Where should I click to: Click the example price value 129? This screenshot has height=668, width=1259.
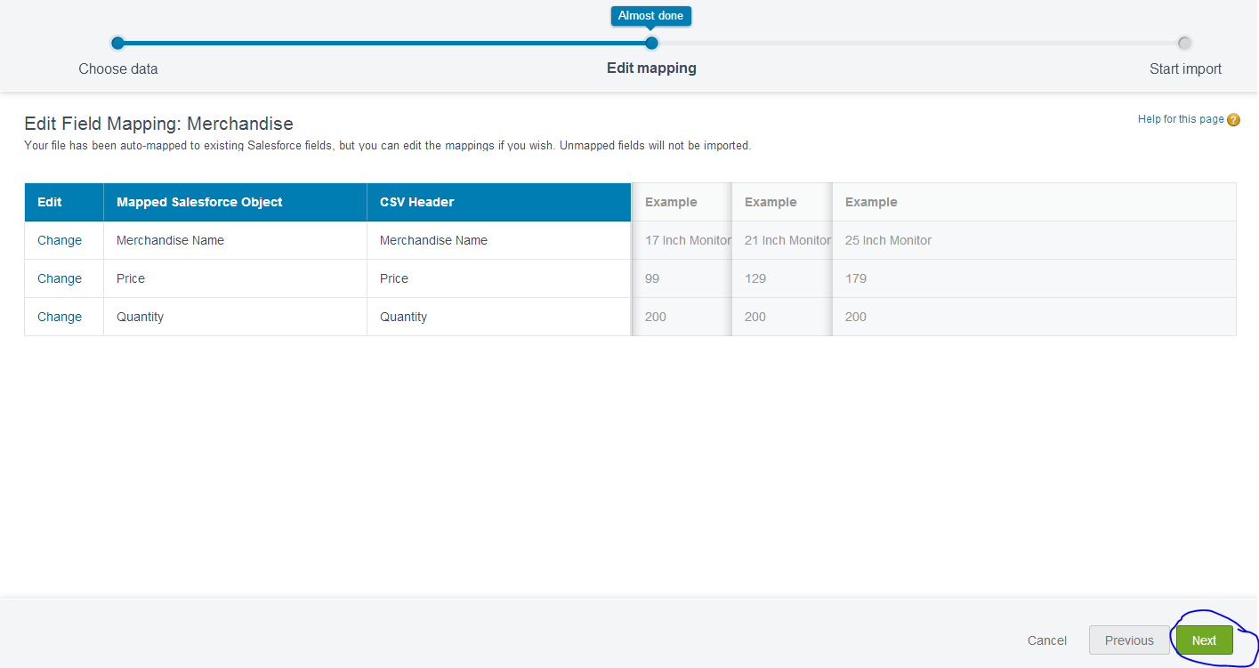click(x=755, y=278)
